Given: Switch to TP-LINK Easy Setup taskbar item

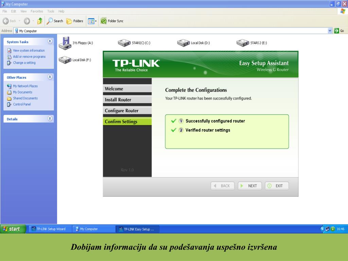Looking at the screenshot, I should tap(137, 229).
